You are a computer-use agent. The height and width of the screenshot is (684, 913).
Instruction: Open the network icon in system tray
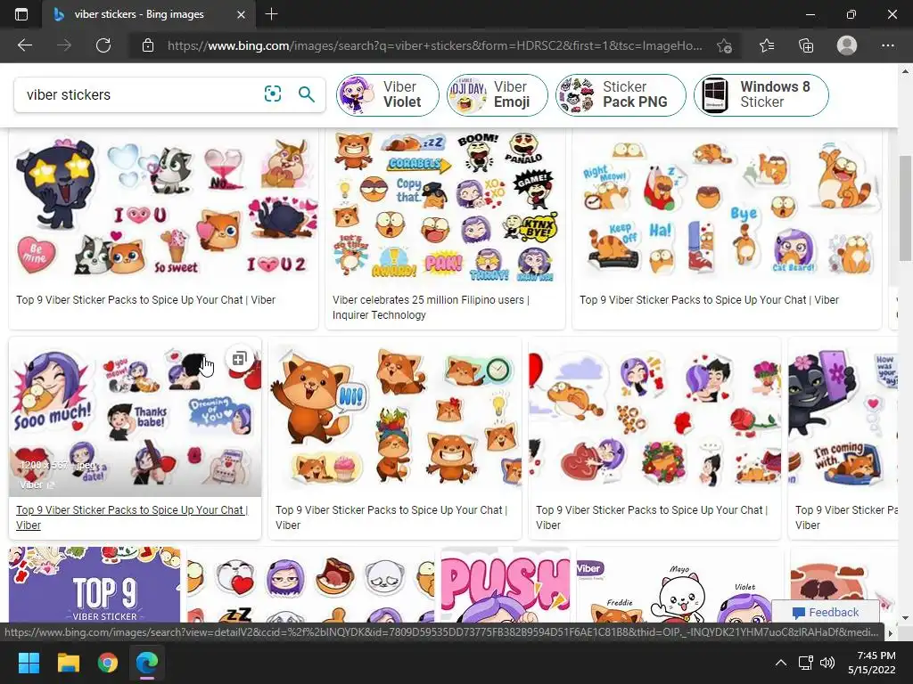click(x=805, y=663)
